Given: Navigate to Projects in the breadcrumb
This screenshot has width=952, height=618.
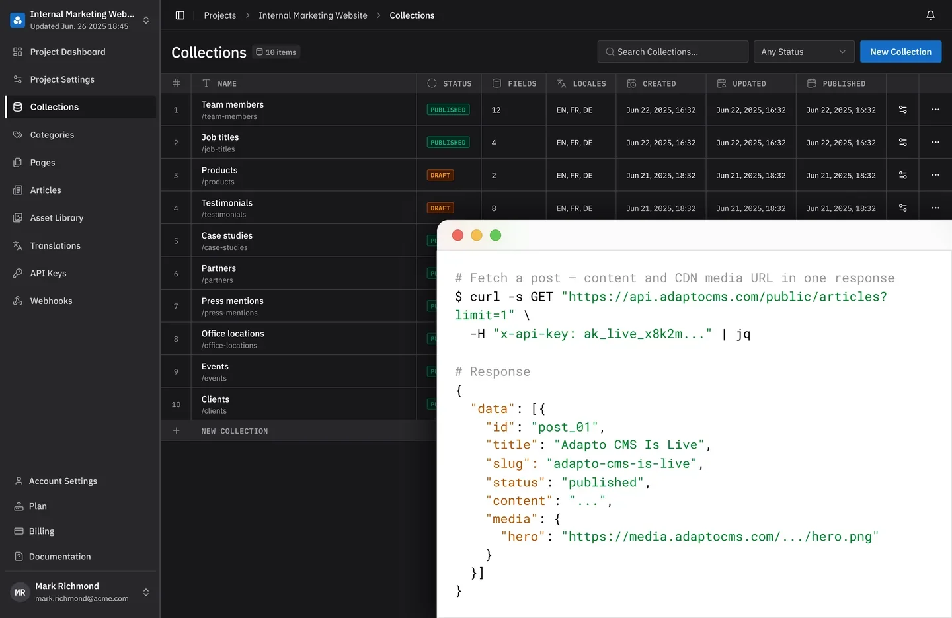Looking at the screenshot, I should pos(219,15).
